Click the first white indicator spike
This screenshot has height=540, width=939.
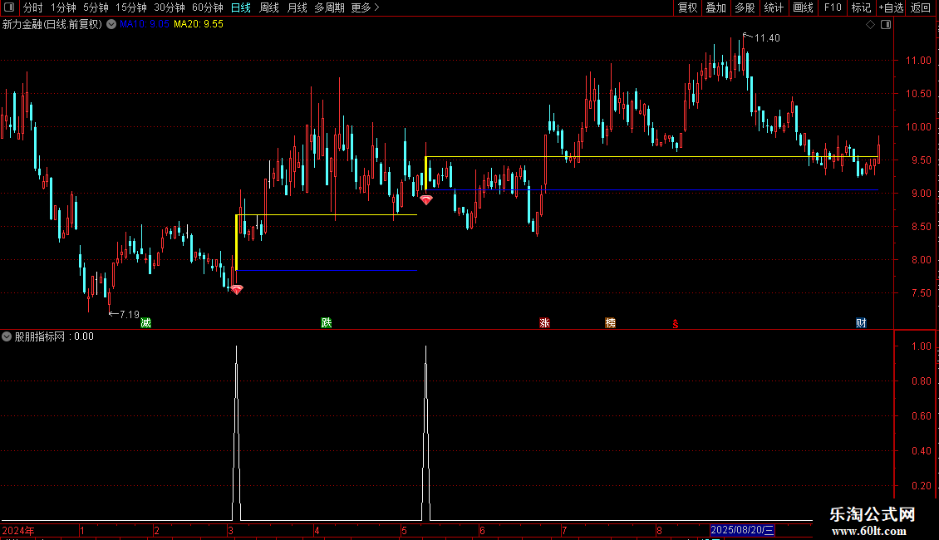[237, 431]
